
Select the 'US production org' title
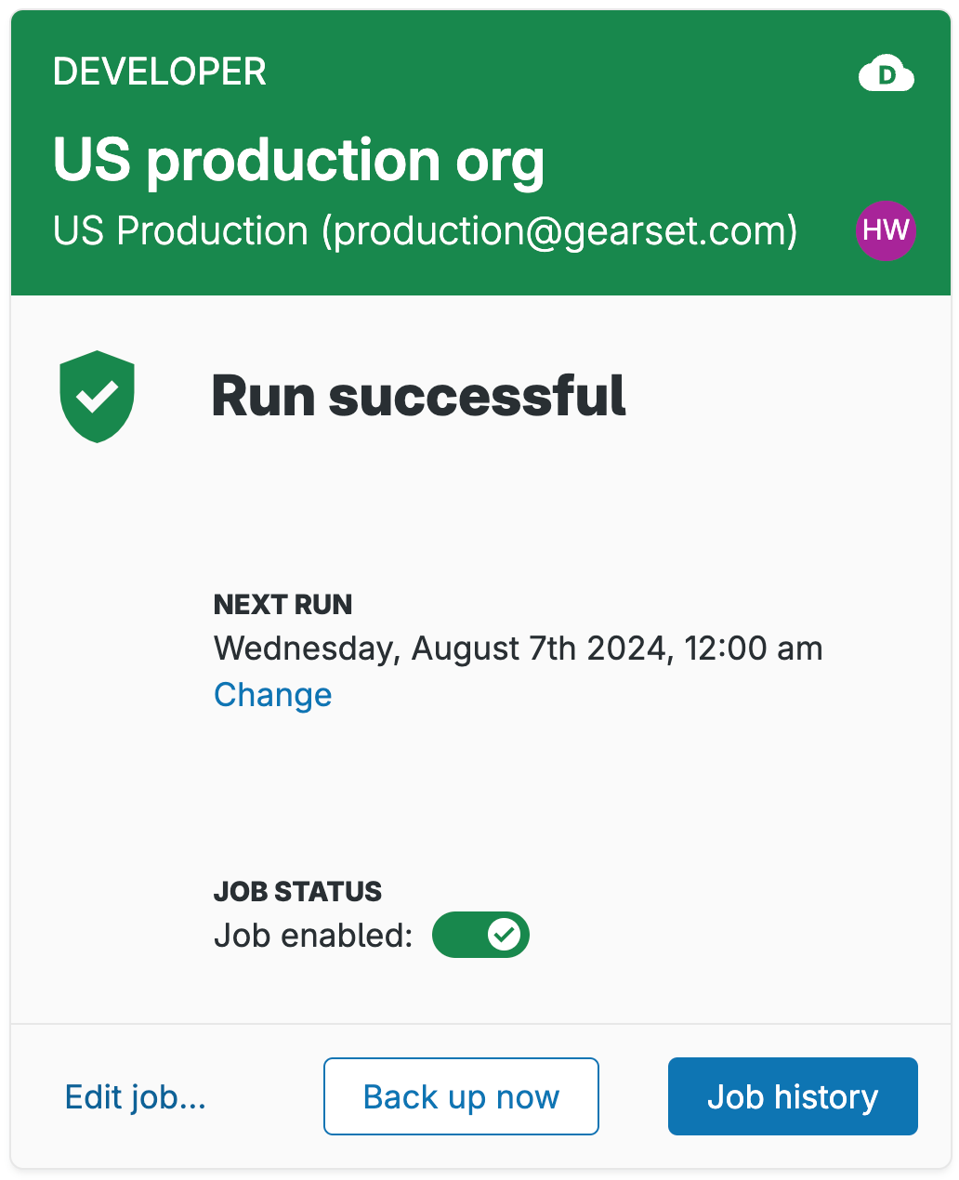pyautogui.click(x=298, y=160)
